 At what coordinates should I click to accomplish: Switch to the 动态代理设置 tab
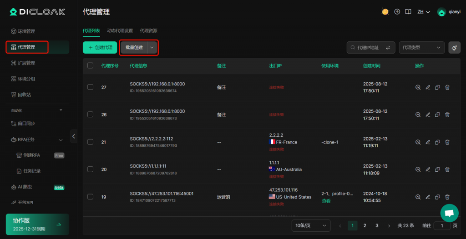point(120,30)
